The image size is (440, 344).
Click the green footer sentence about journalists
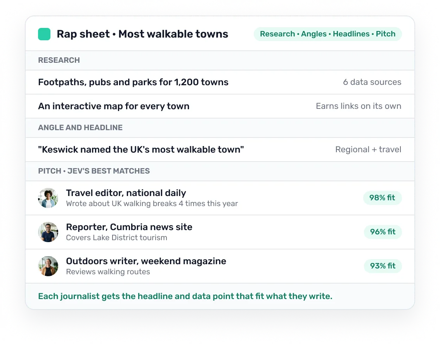(185, 296)
